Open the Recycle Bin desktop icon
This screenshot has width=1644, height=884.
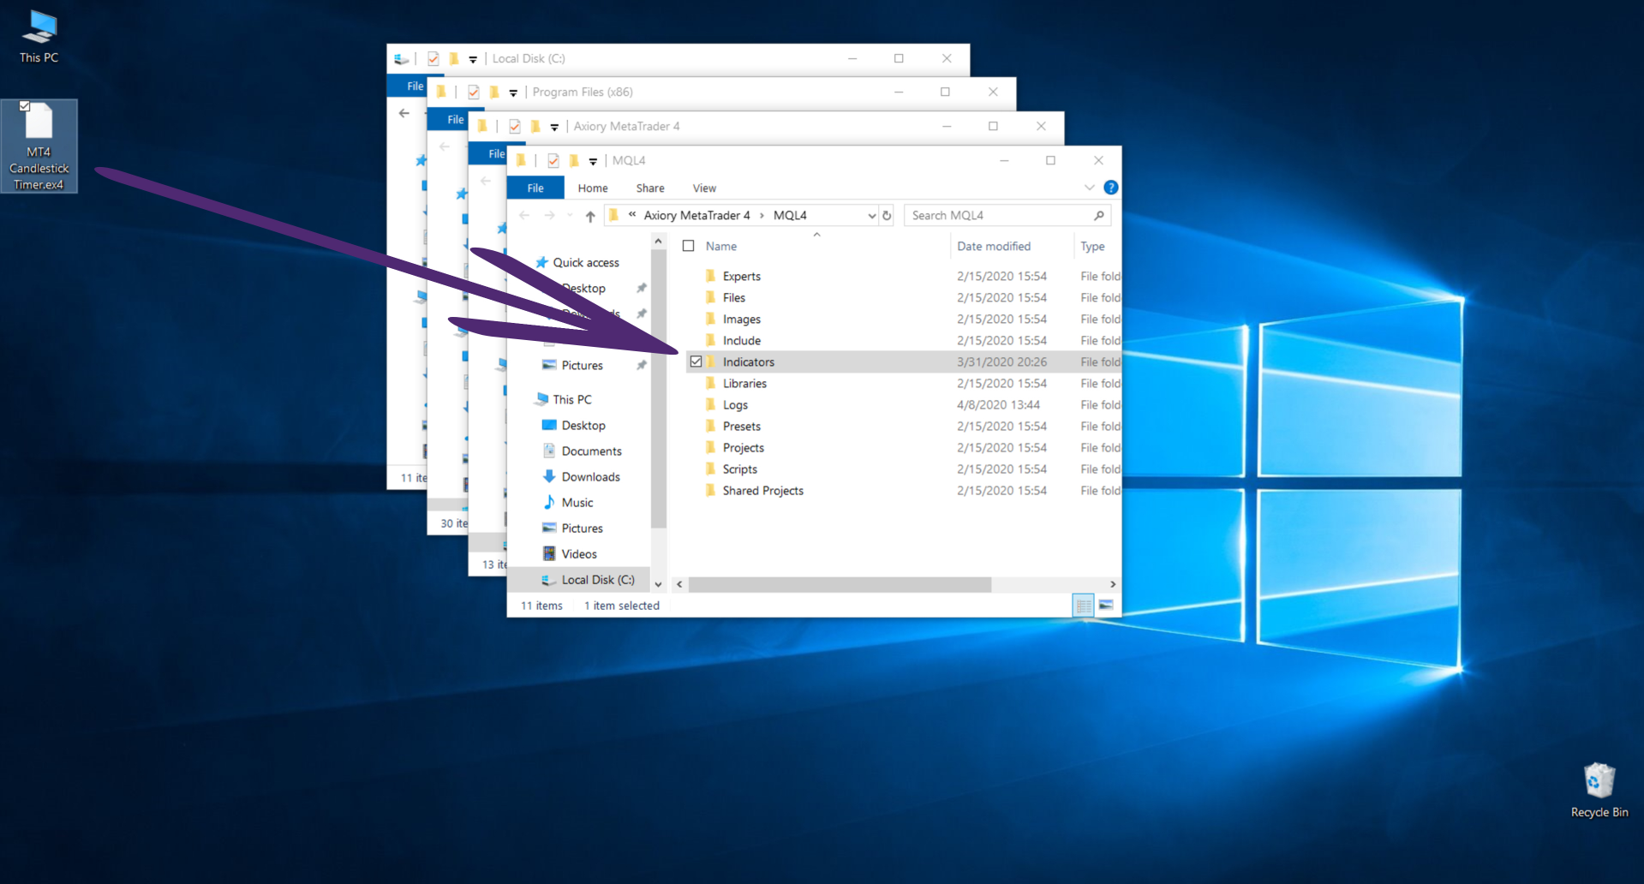[x=1599, y=791]
